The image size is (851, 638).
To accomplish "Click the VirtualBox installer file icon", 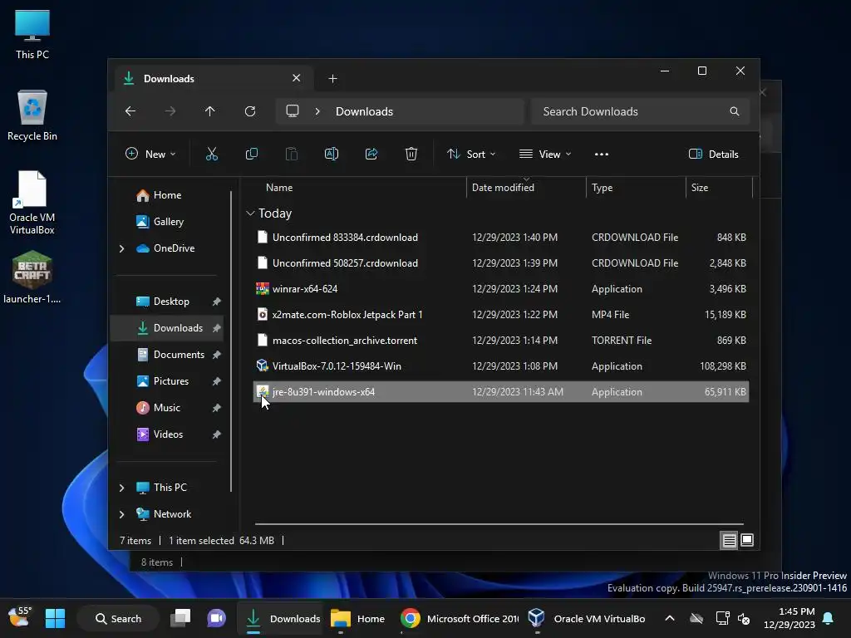I will (262, 366).
